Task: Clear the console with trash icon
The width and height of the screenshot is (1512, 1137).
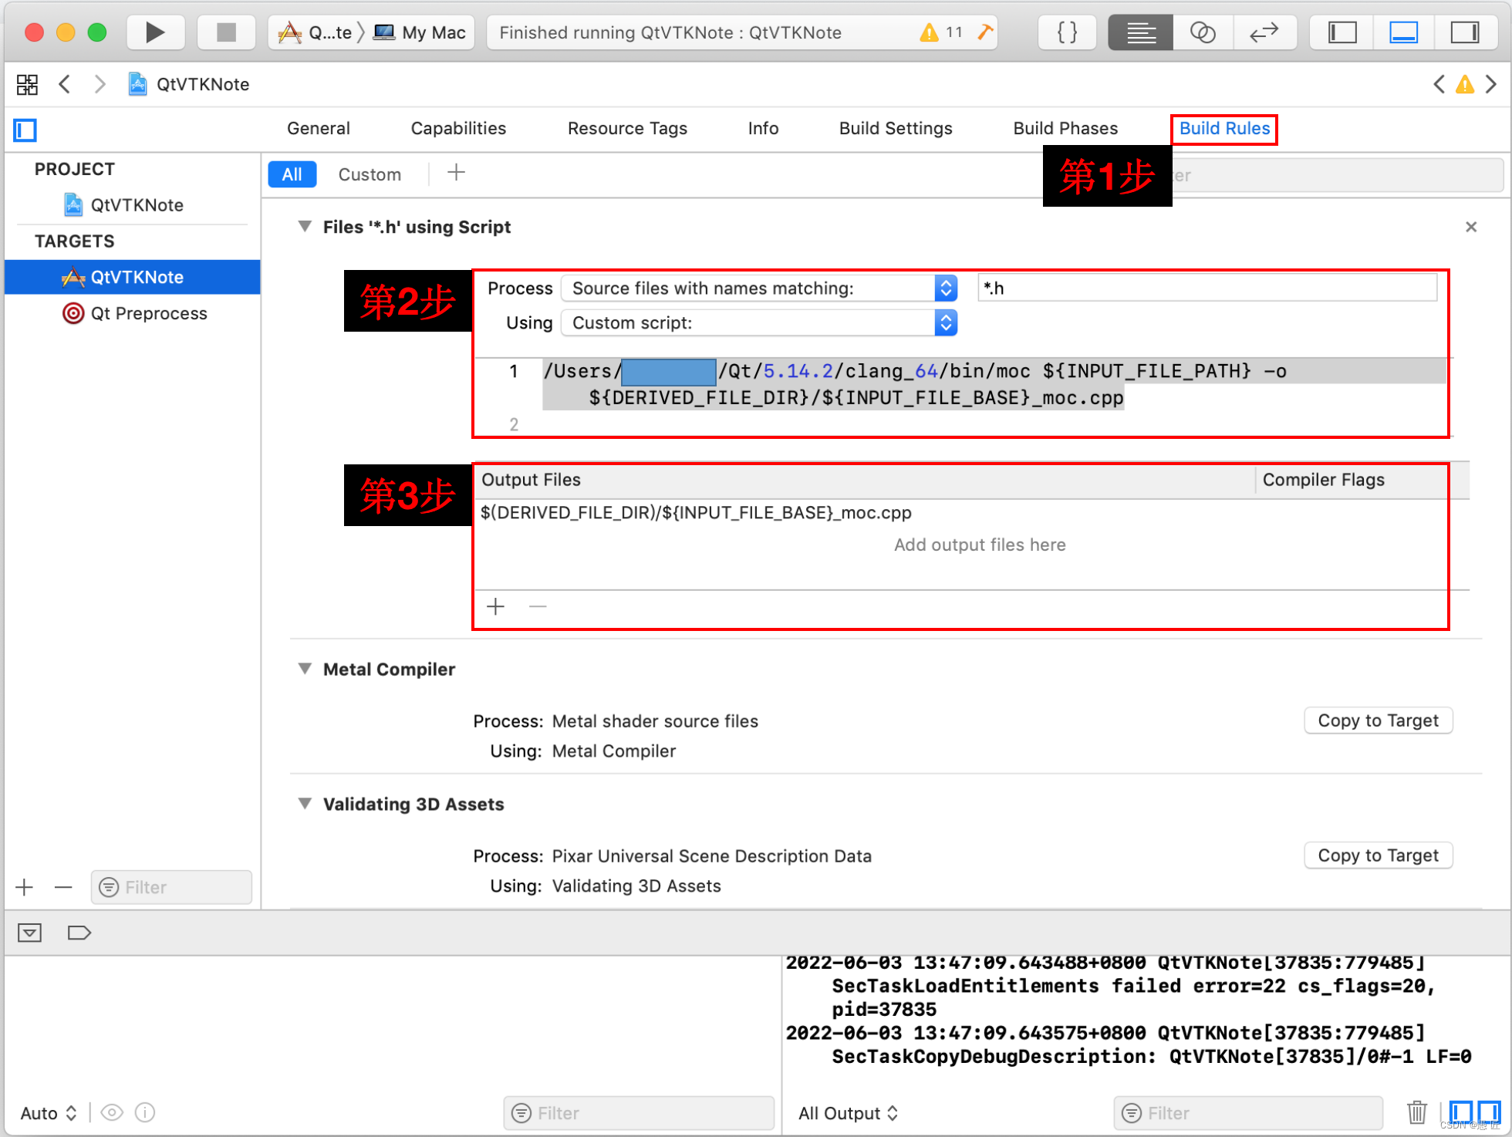Action: click(1417, 1112)
